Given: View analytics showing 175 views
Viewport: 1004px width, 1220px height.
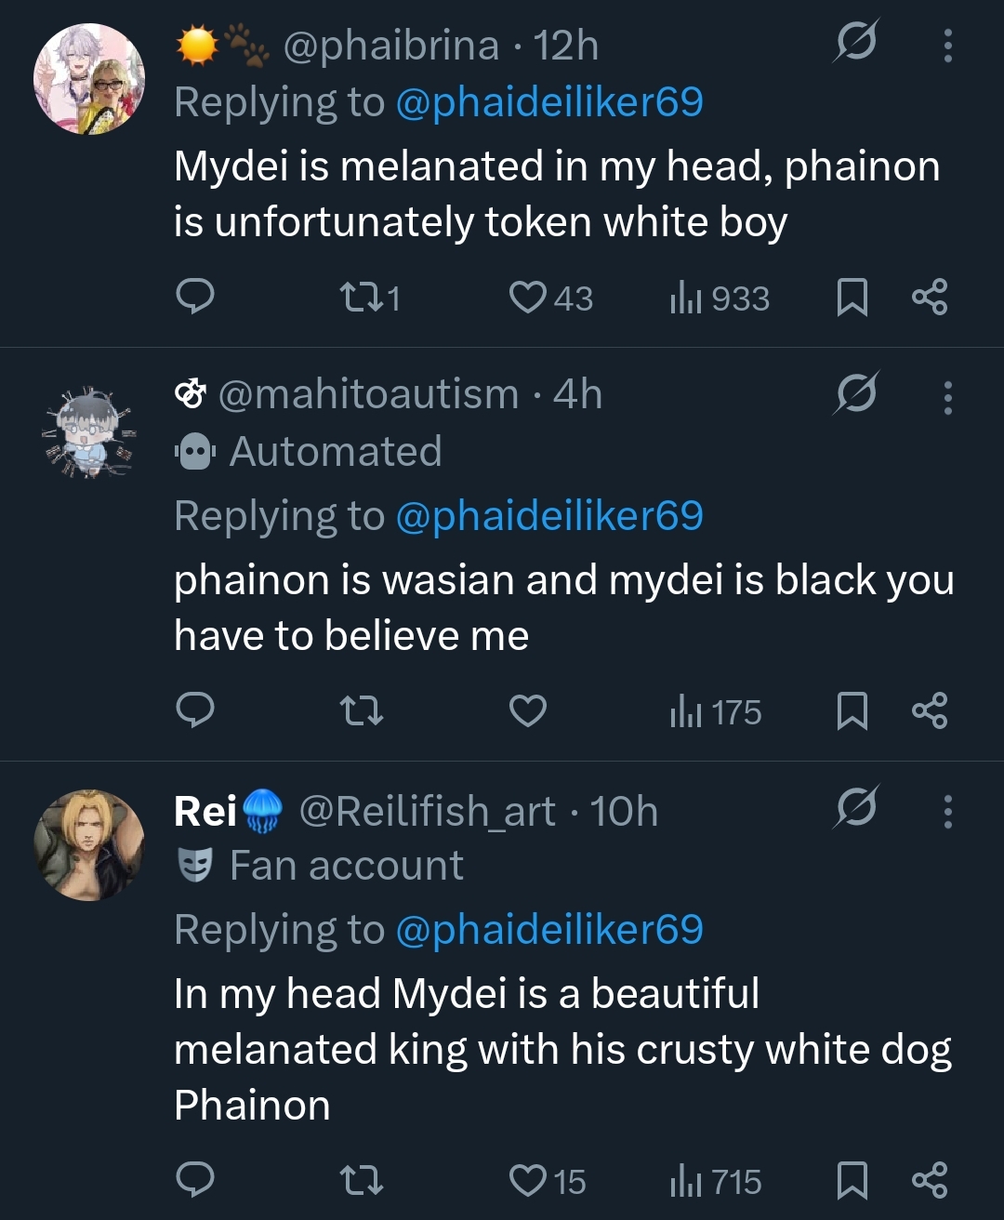Looking at the screenshot, I should 715,712.
